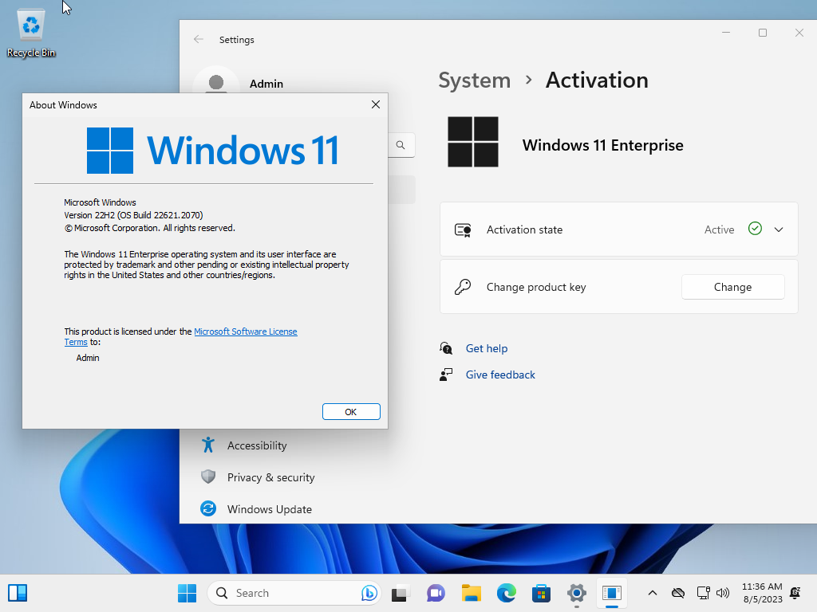
Task: Open the Microsoft Software License link
Action: click(246, 331)
